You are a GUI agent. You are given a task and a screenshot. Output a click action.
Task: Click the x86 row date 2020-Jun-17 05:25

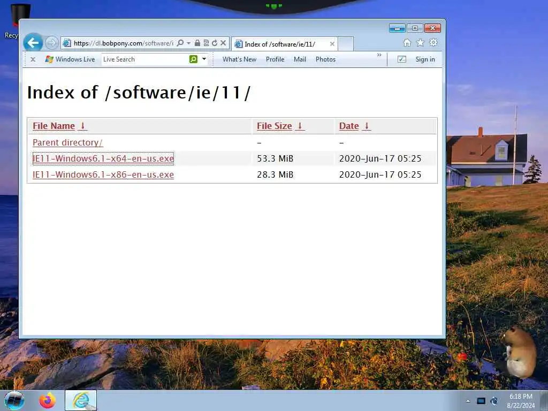[x=380, y=175]
